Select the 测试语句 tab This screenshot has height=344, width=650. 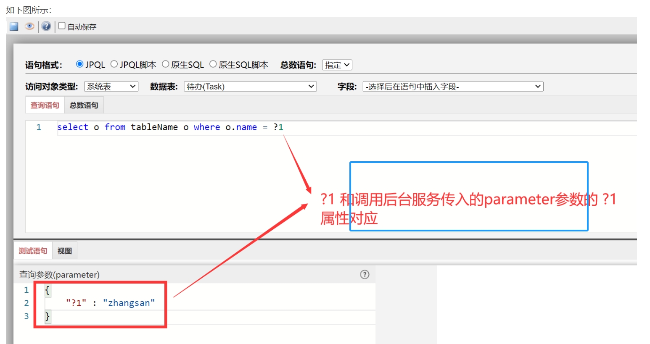pyautogui.click(x=33, y=250)
